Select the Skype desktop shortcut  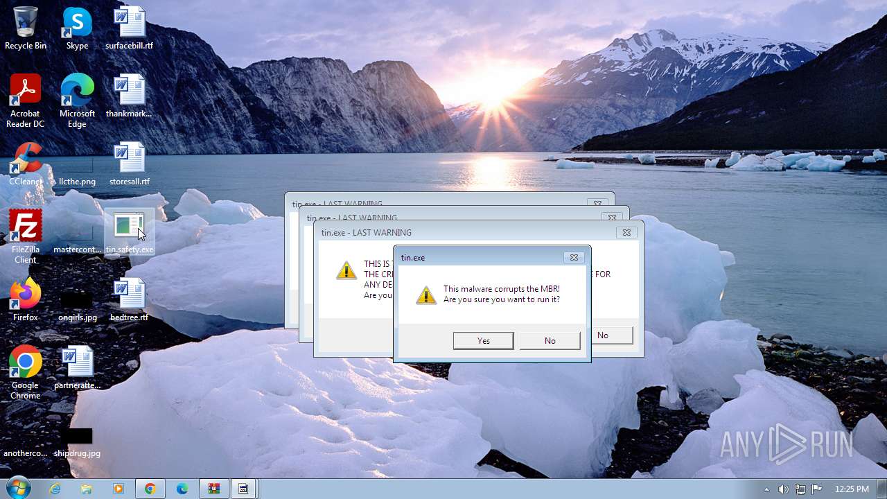click(77, 28)
